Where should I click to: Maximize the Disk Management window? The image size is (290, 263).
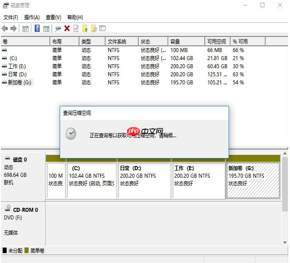tap(262, 5)
